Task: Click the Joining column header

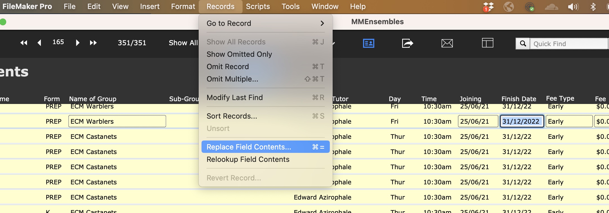Action: pos(470,99)
